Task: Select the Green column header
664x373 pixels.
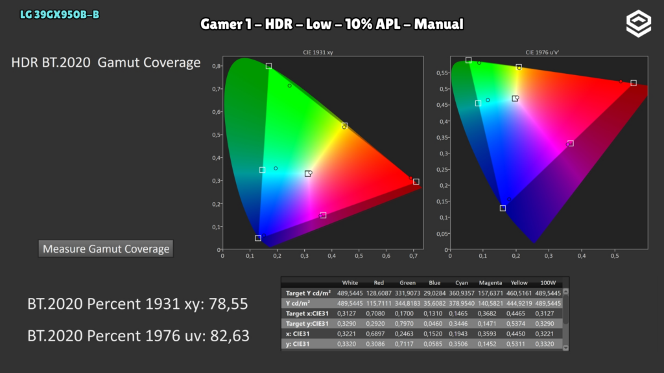Action: pos(407,283)
